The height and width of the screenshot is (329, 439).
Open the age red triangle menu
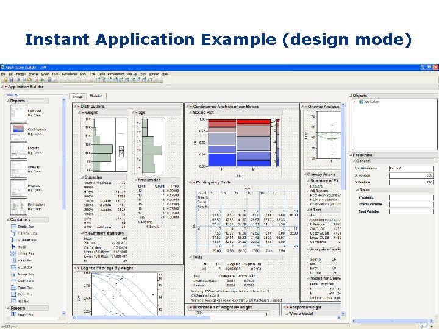tap(137, 113)
